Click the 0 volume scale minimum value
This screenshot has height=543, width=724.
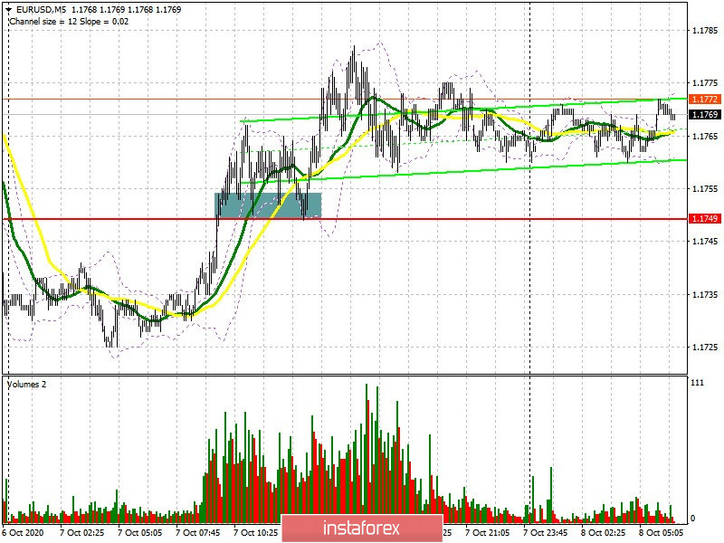[x=692, y=519]
